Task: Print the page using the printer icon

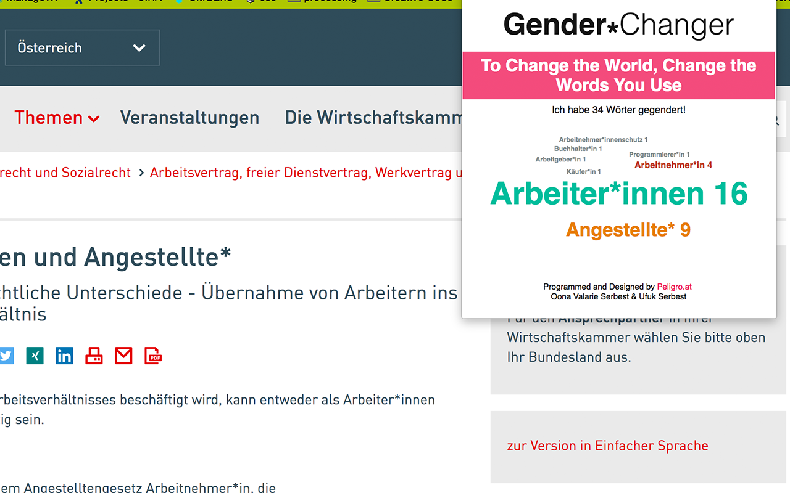Action: [94, 356]
